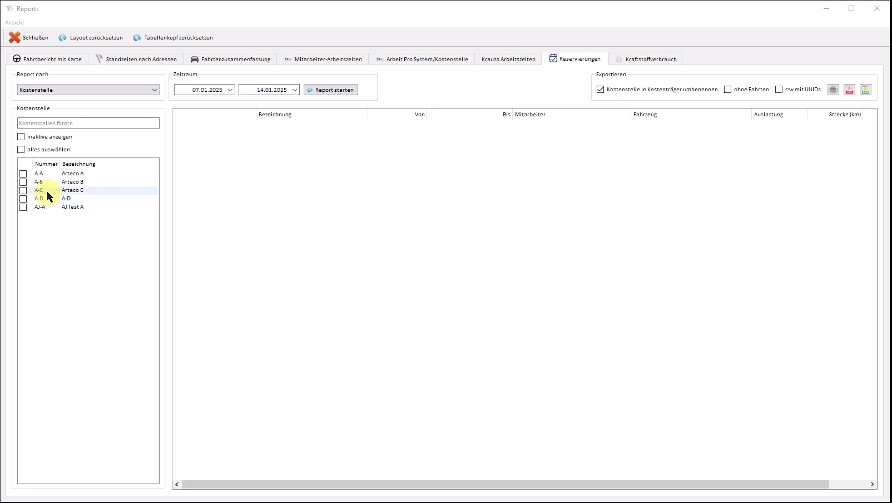Click the red X Schließen icon
Viewport: 892px width, 503px height.
(14, 37)
